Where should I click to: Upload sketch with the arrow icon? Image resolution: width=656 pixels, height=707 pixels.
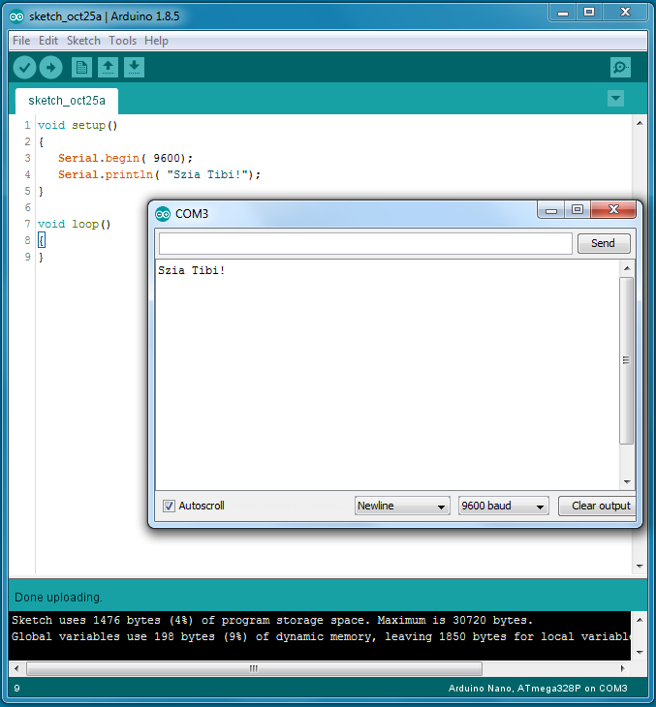pos(51,68)
